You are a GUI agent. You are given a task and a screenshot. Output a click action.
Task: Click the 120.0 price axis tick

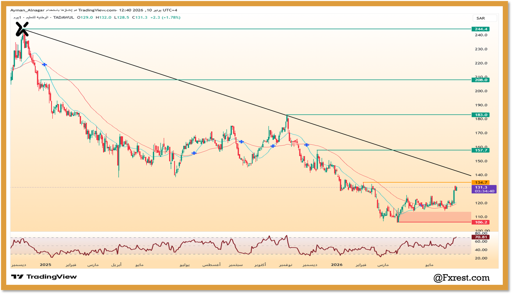pos(481,203)
